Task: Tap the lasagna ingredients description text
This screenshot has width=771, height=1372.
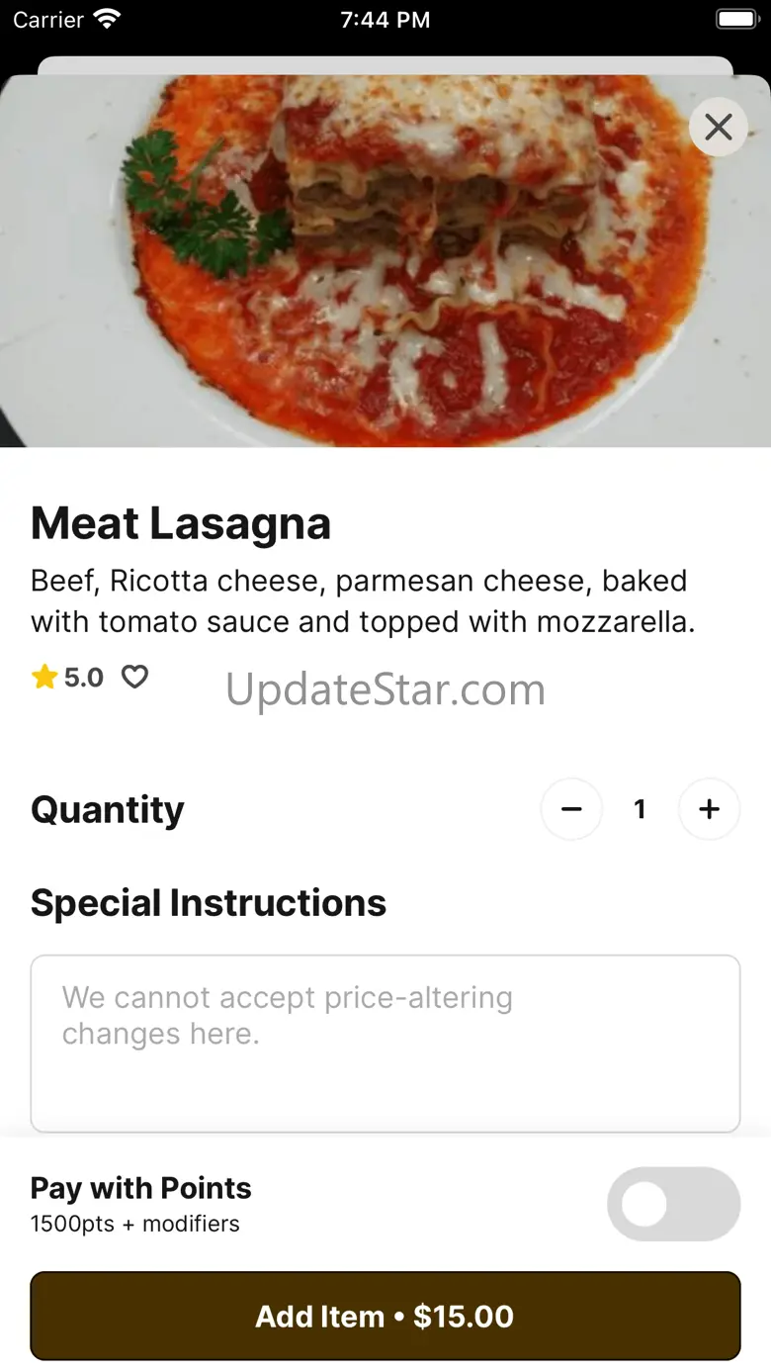Action: coord(364,601)
